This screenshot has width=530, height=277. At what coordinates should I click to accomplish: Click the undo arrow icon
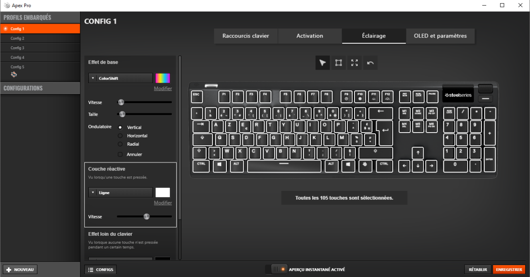370,63
